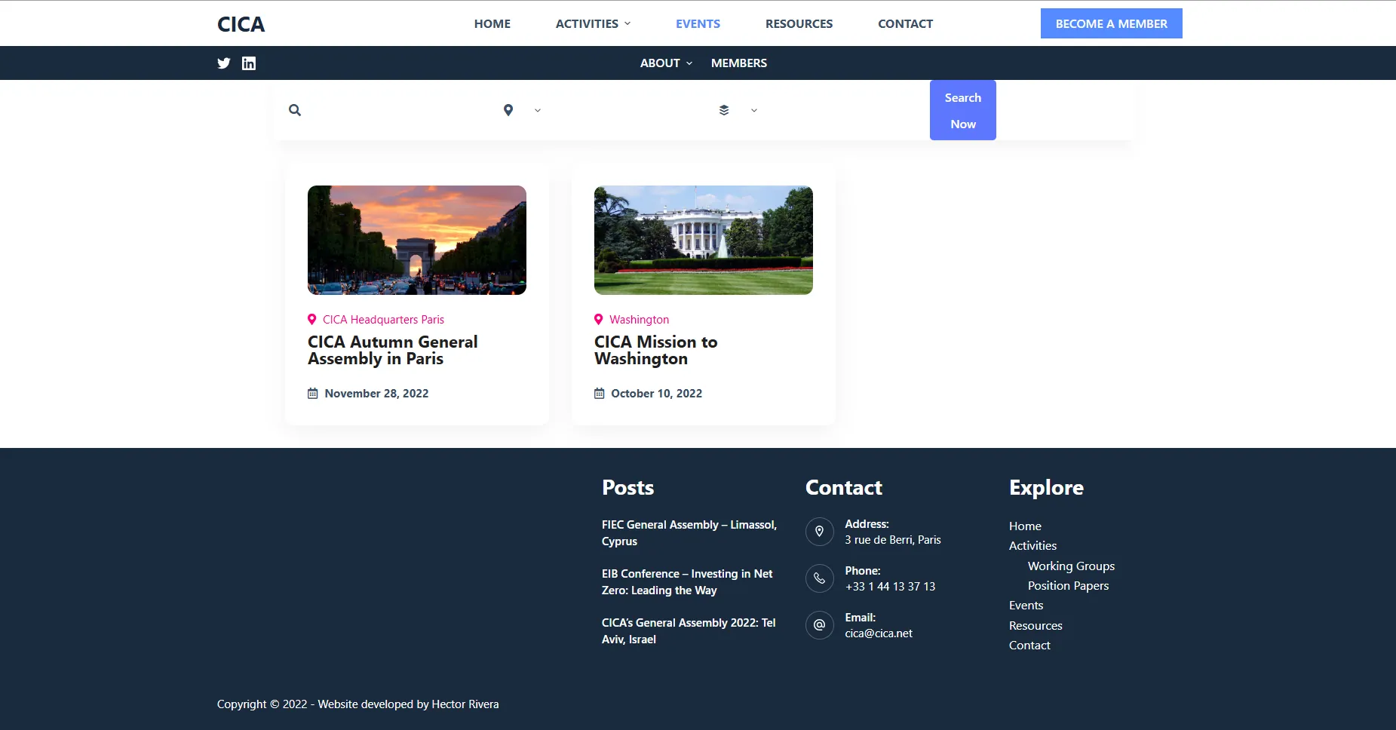The image size is (1396, 730).
Task: Click the Become a Member button
Action: pyautogui.click(x=1111, y=23)
